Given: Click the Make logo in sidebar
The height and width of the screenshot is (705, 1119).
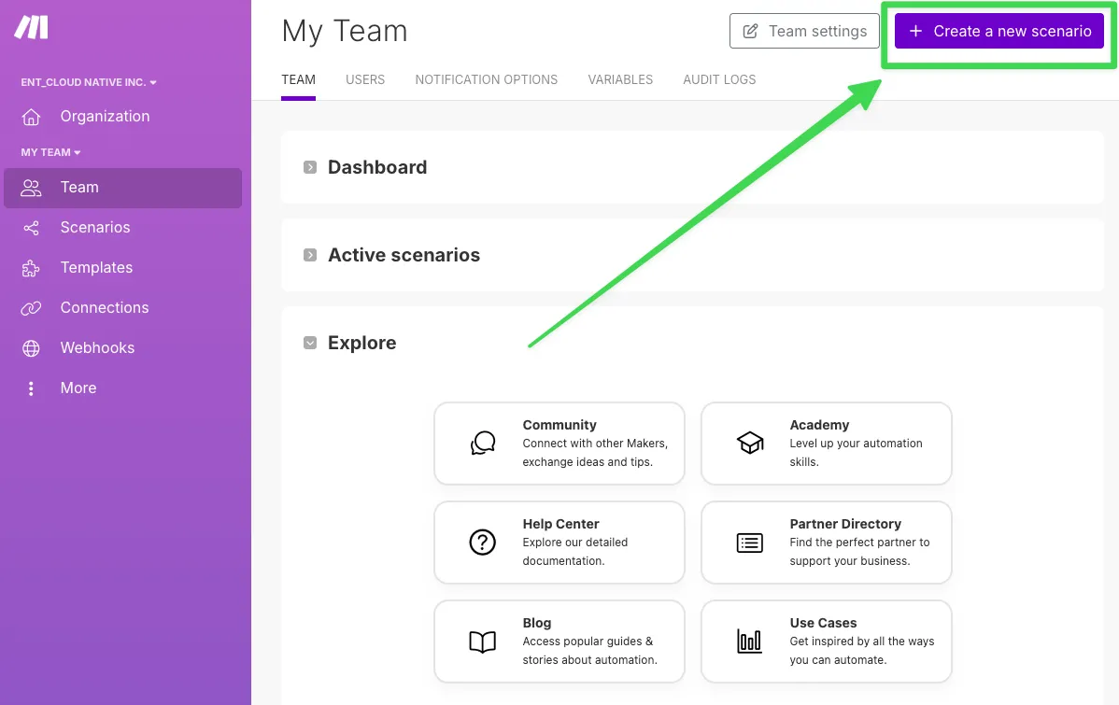Looking at the screenshot, I should pyautogui.click(x=31, y=28).
